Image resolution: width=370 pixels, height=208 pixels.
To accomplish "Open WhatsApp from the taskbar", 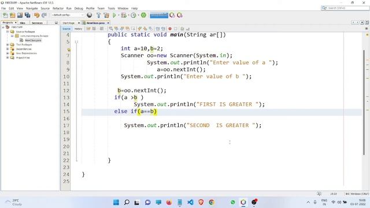I will click(232, 202).
